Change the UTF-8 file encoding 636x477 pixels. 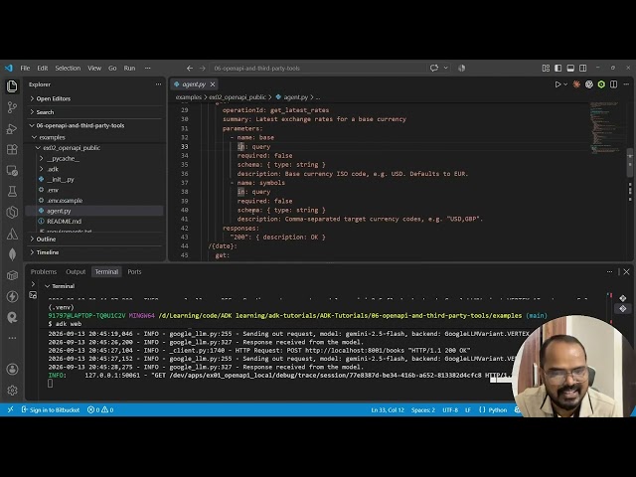[x=450, y=409]
